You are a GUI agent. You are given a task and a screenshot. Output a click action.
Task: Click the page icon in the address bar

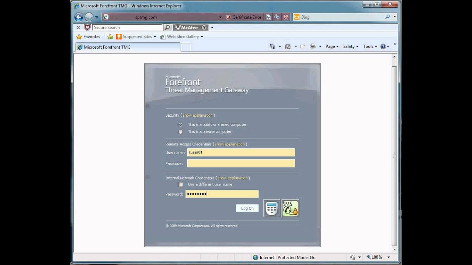point(105,17)
